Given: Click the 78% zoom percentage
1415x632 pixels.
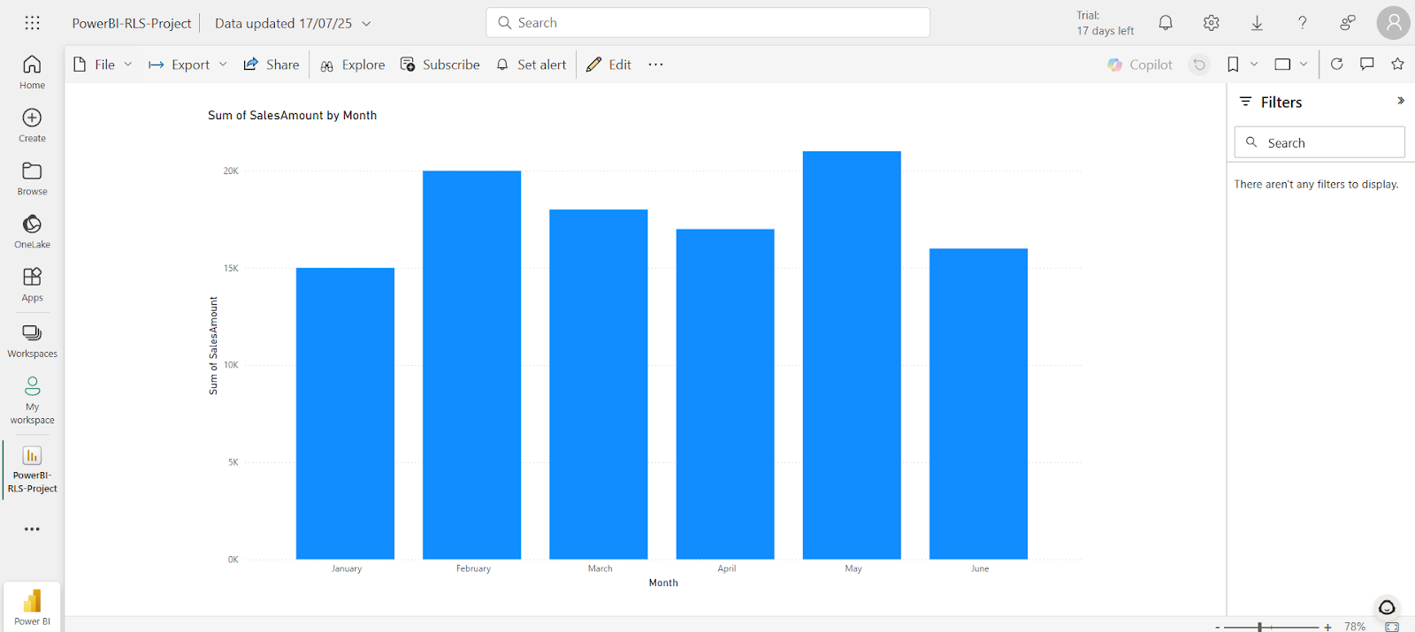Looking at the screenshot, I should 1355,627.
